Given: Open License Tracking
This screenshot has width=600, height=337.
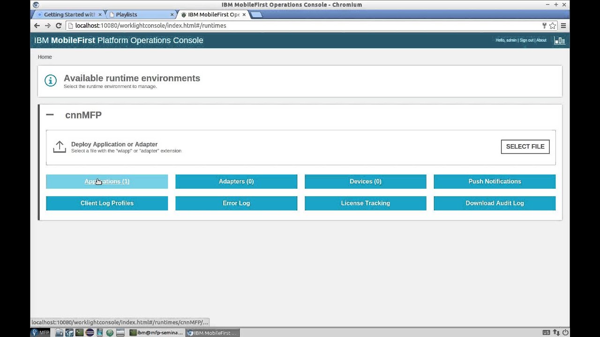Looking at the screenshot, I should (366, 203).
